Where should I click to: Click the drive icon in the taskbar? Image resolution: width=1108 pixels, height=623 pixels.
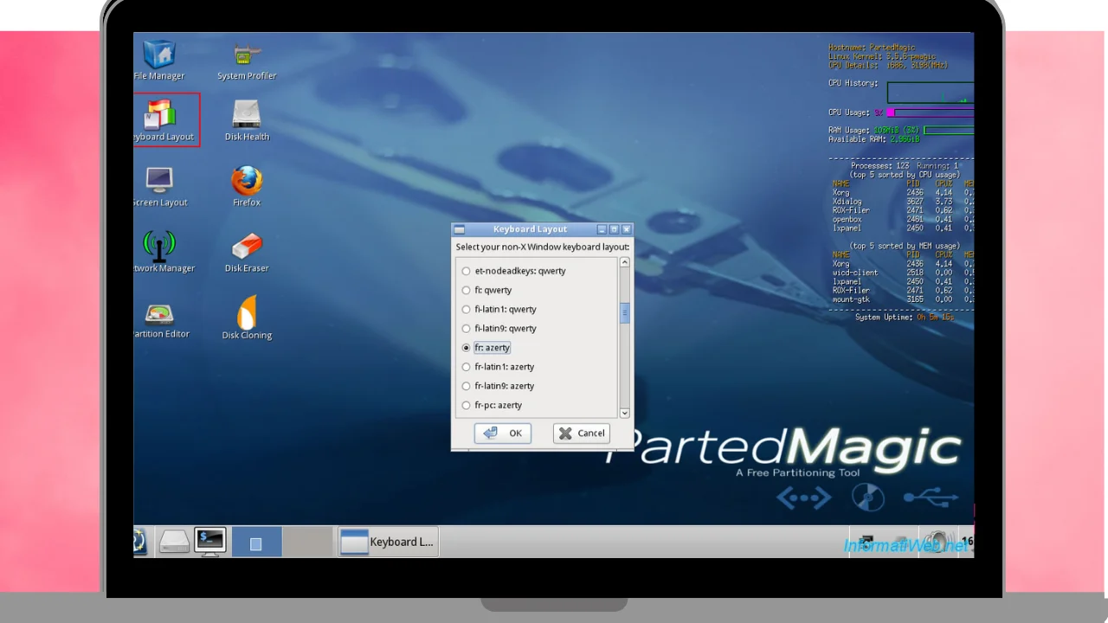(174, 542)
